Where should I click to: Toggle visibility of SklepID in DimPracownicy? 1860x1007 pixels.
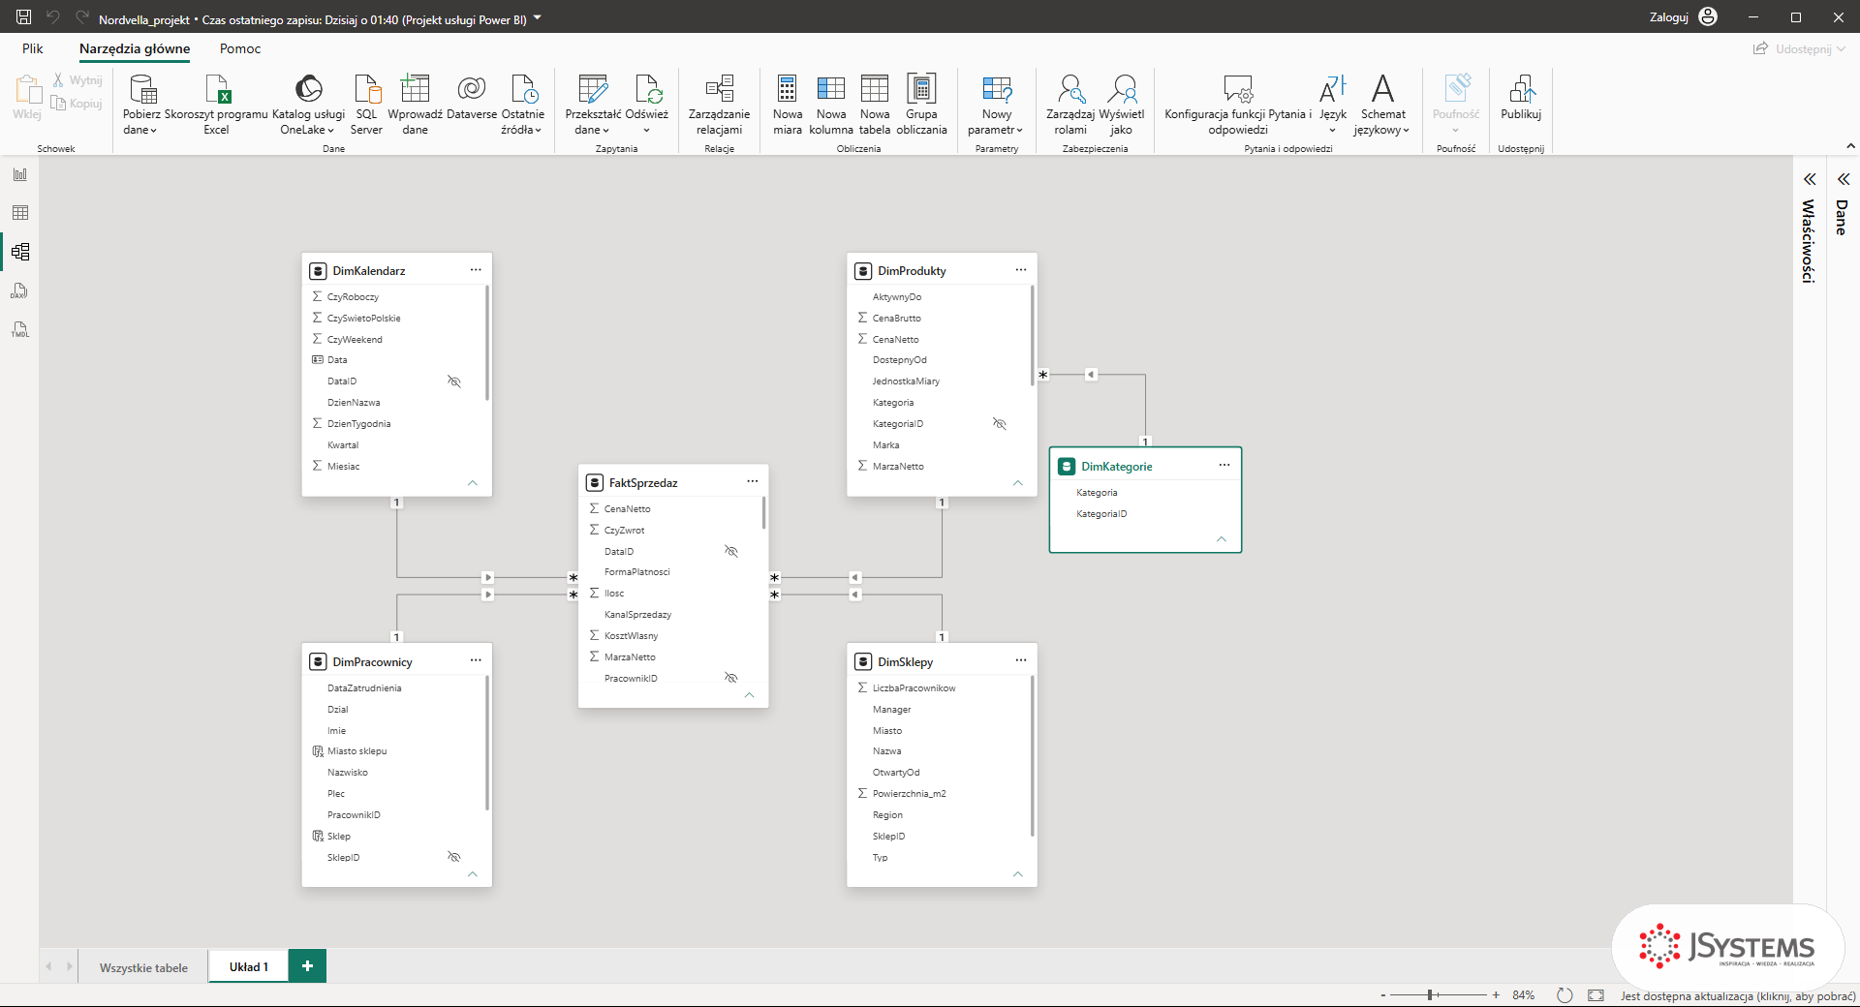click(x=453, y=857)
